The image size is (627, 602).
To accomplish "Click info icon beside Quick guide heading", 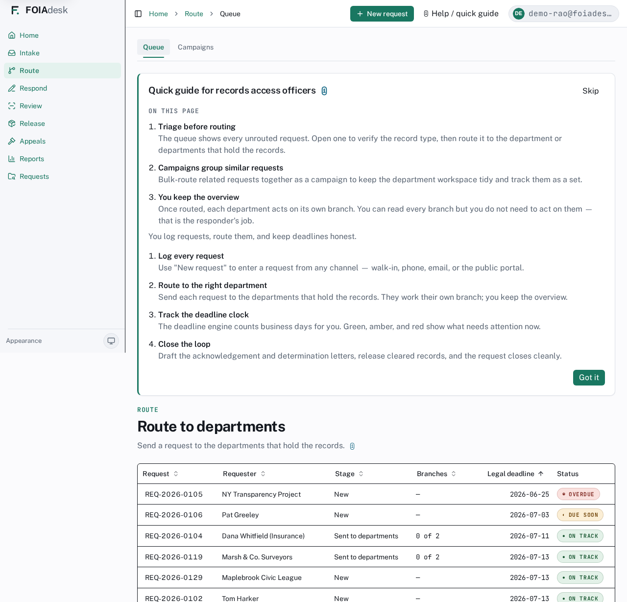I will [x=324, y=91].
